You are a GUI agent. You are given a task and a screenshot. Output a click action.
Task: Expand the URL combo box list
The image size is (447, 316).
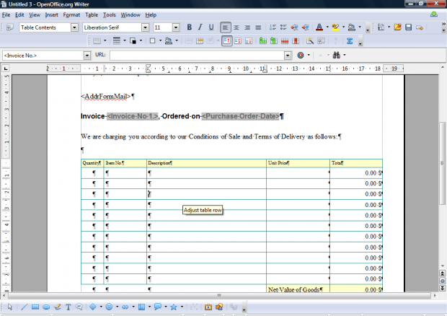[x=288, y=56]
